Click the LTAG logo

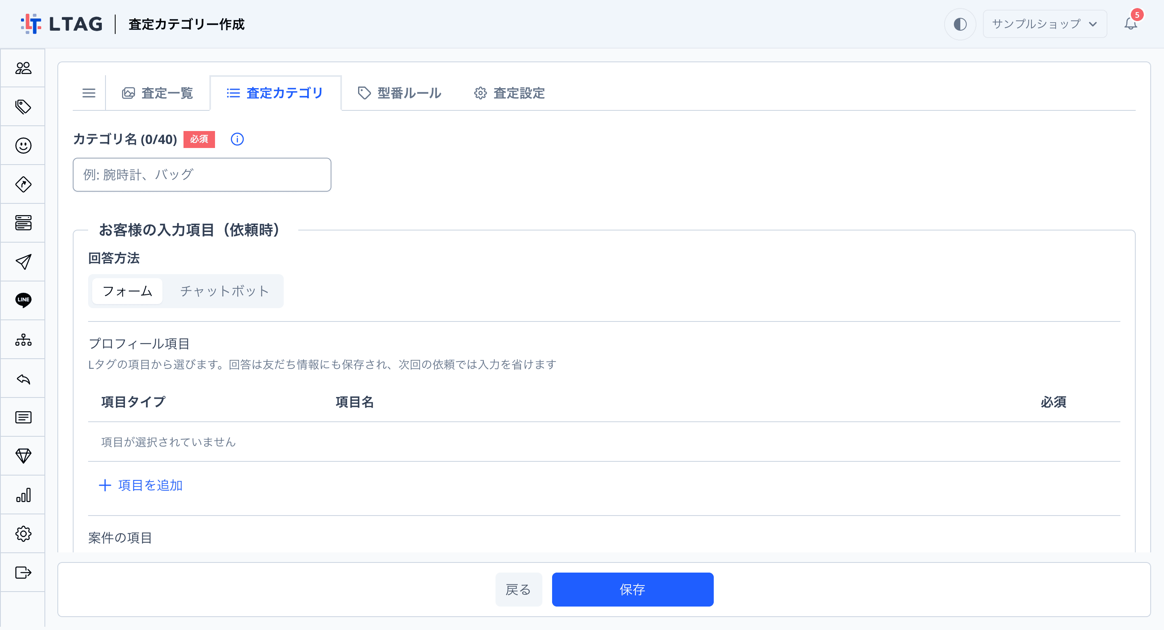(61, 24)
